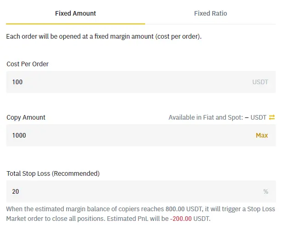
Task: Click the value 100 in Cost Per Order
Action: click(17, 82)
